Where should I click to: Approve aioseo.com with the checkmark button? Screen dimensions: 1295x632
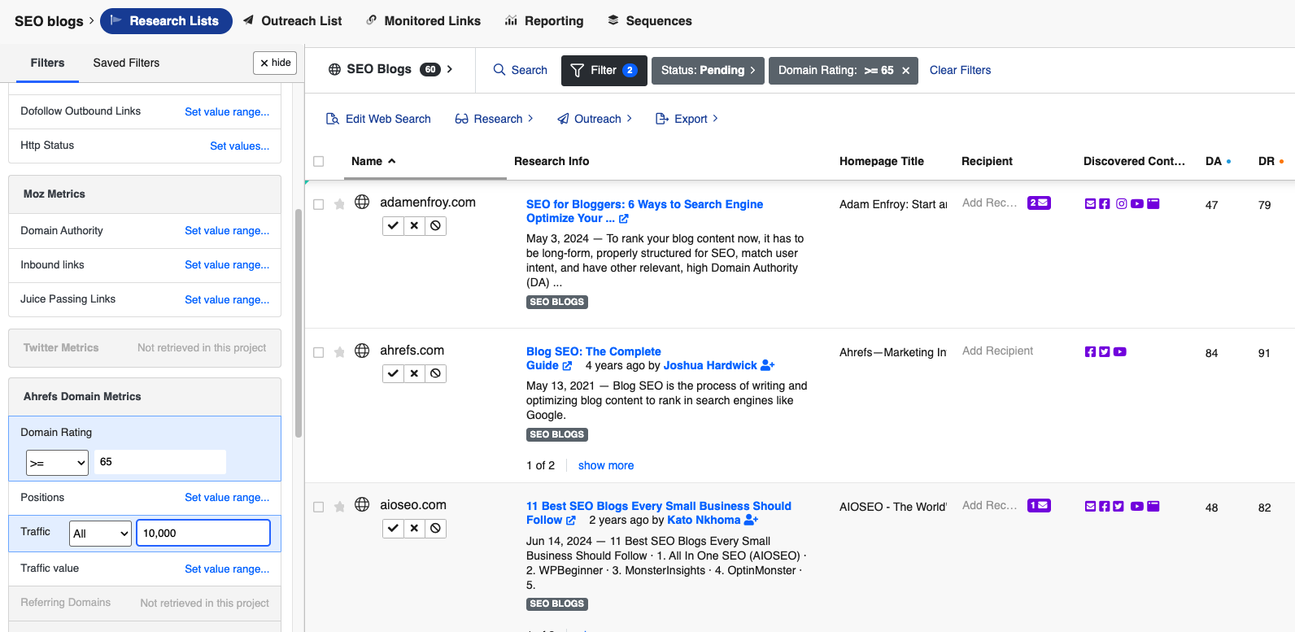point(393,528)
